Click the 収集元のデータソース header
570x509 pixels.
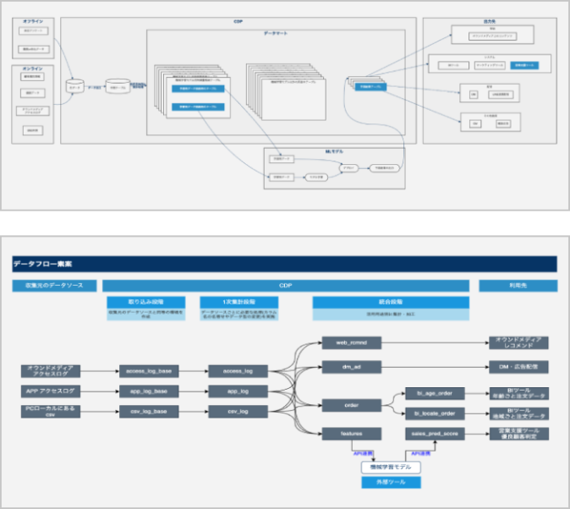click(54, 286)
